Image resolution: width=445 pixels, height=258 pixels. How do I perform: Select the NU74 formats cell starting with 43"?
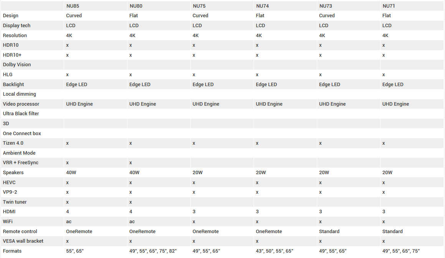coord(274,251)
